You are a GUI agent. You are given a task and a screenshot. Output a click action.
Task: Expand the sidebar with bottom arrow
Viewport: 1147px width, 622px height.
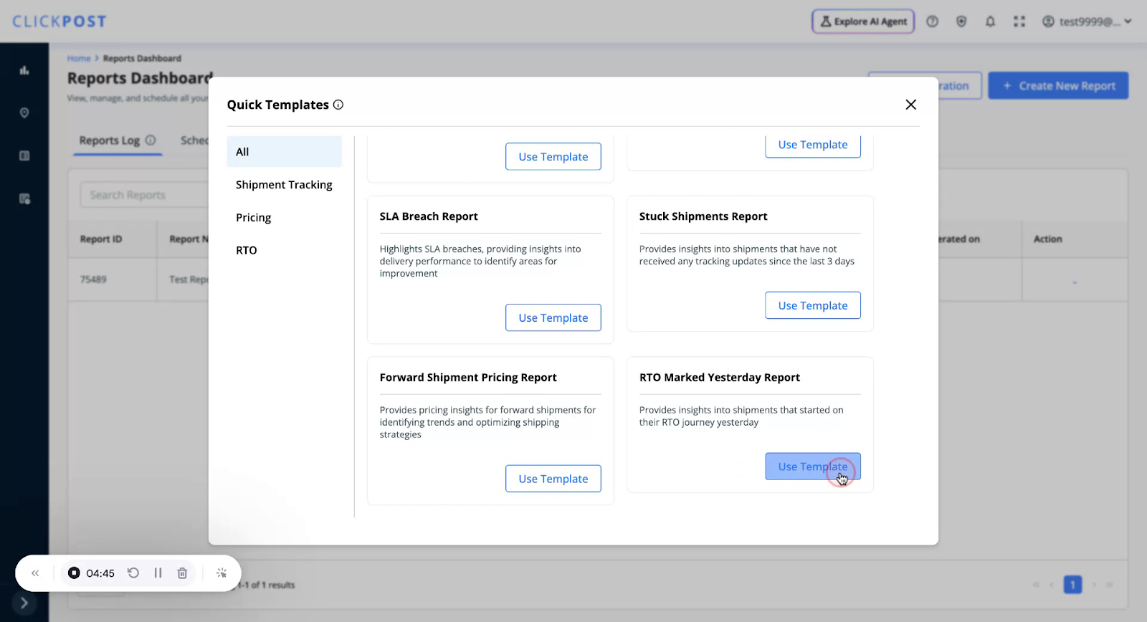pos(24,603)
